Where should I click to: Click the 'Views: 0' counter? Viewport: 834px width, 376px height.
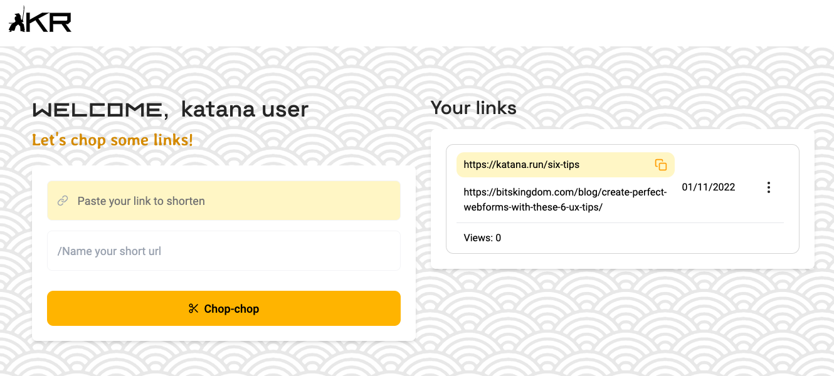click(482, 238)
